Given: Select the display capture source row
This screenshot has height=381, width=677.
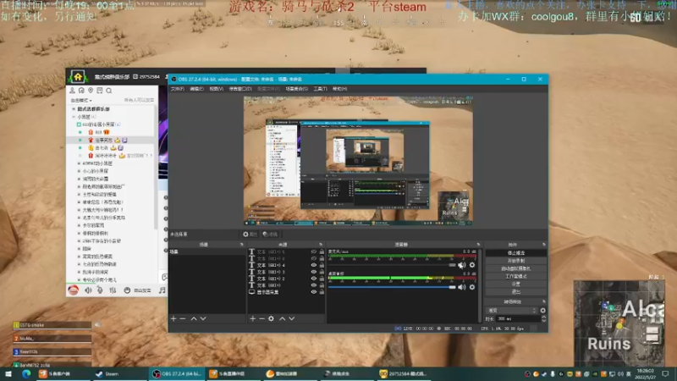Looking at the screenshot, I should [x=286, y=292].
